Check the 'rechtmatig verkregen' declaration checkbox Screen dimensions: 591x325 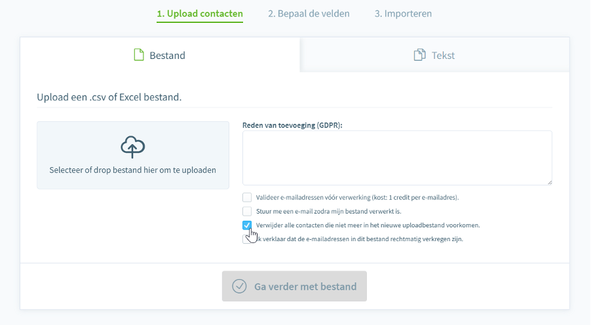[x=245, y=240]
